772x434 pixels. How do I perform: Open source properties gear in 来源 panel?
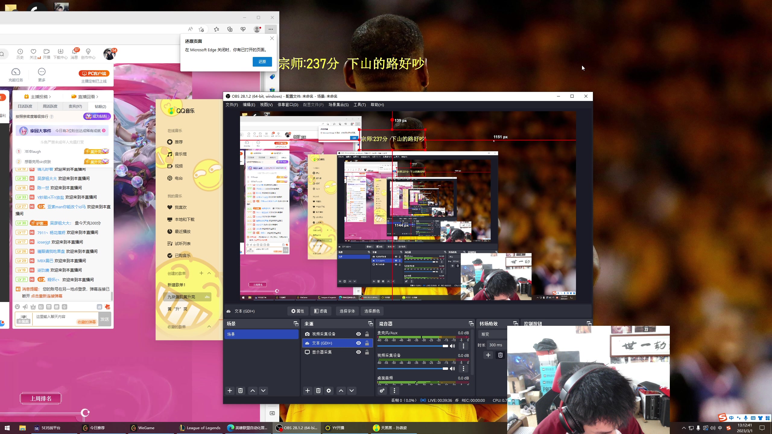tap(329, 391)
